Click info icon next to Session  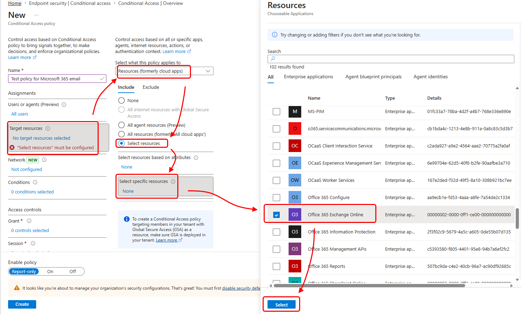click(33, 243)
